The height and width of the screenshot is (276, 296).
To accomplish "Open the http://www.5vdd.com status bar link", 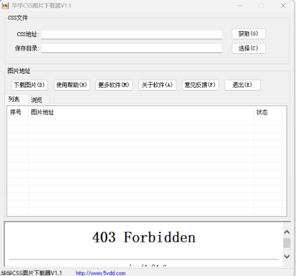I will coord(101,273).
